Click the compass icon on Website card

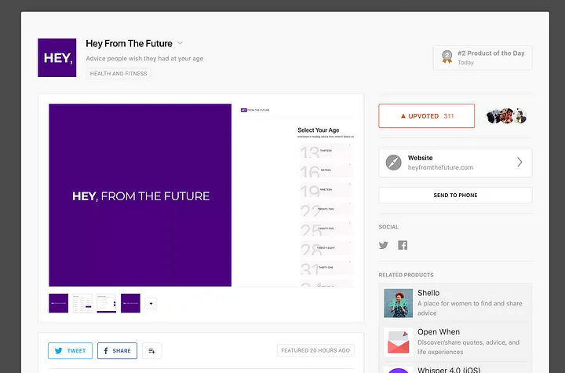[393, 163]
